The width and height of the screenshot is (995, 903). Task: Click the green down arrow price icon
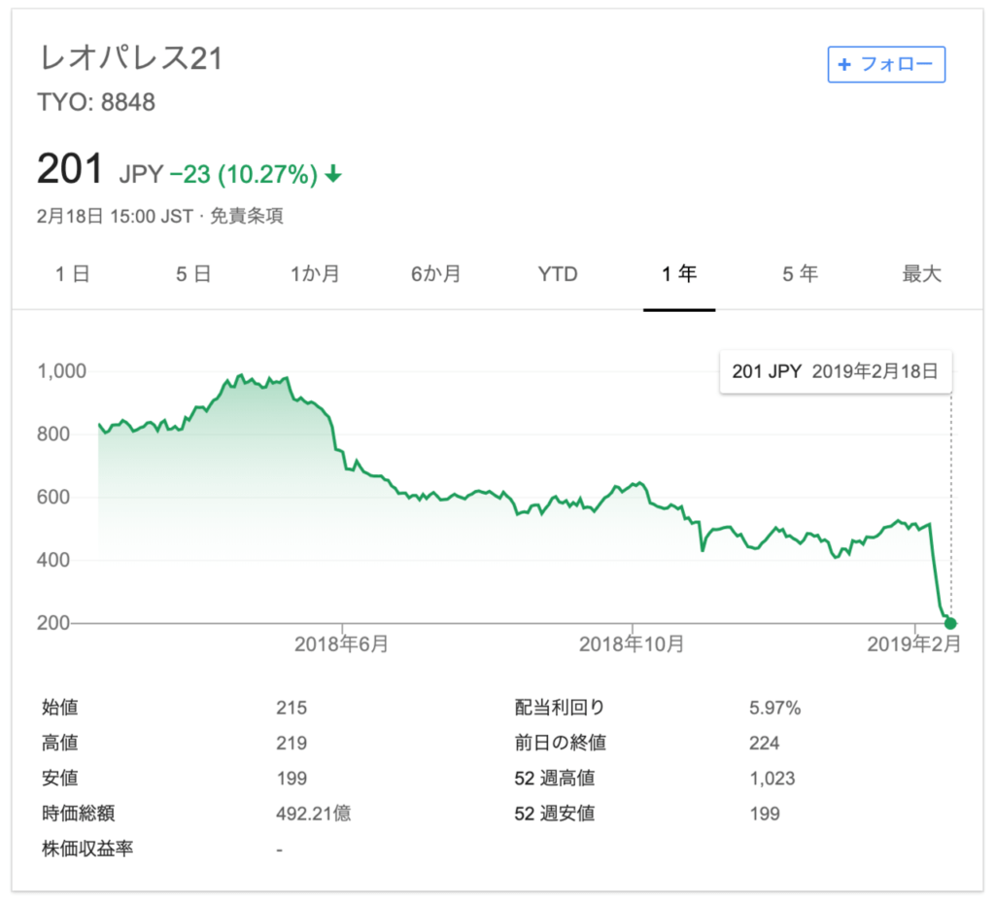click(333, 173)
